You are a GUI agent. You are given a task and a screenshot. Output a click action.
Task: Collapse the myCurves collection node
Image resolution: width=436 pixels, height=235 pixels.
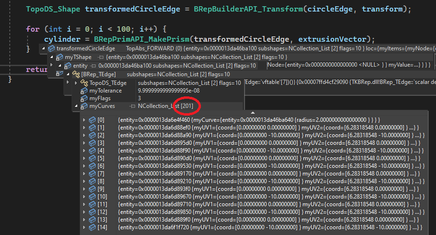pos(76,106)
